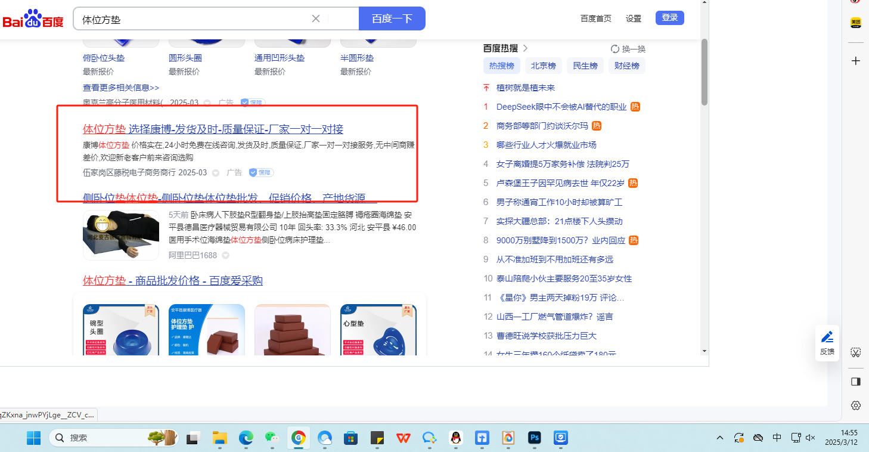
Task: Switch to Google Chrome on the taskbar
Action: (x=299, y=438)
